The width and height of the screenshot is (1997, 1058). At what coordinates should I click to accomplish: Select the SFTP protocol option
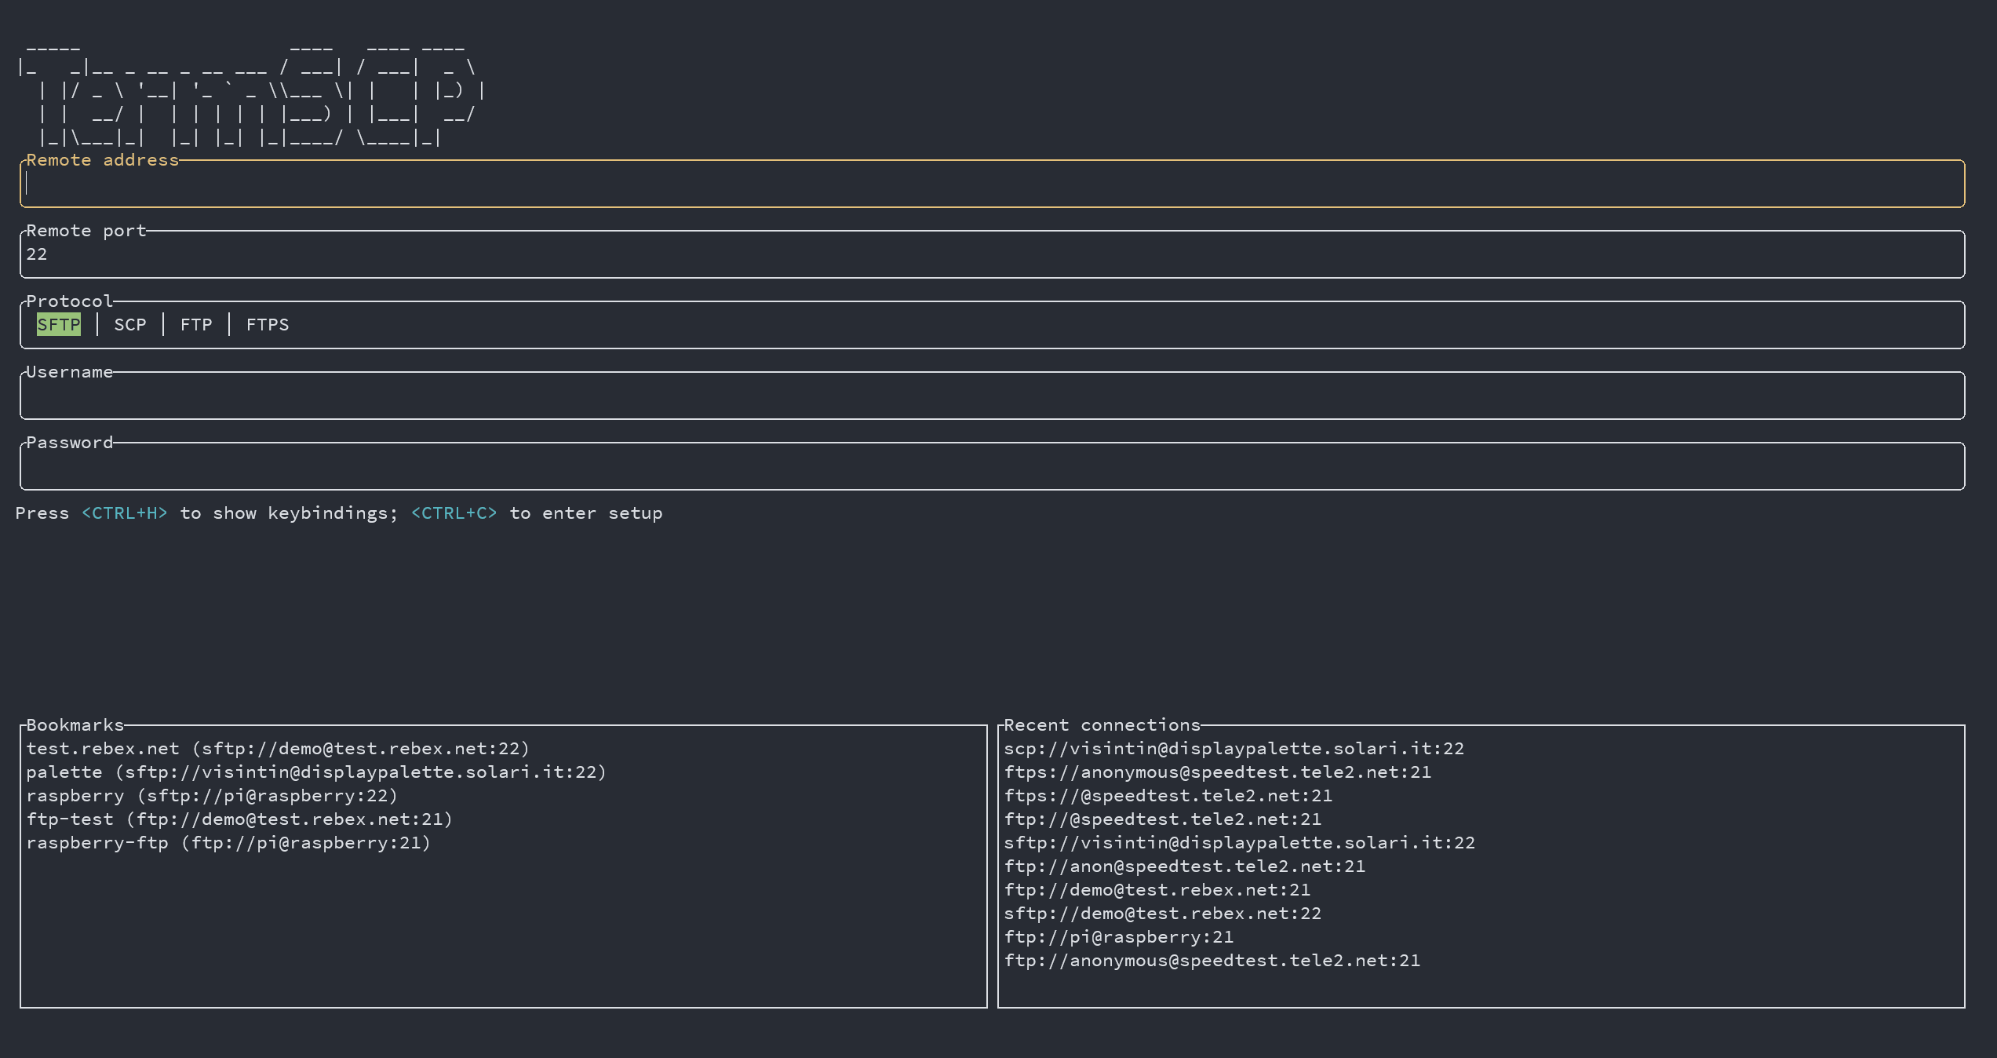pyautogui.click(x=59, y=325)
